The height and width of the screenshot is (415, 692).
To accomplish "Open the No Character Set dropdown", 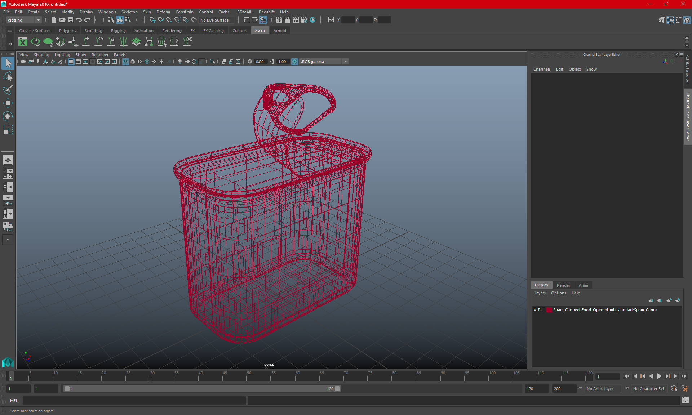I will pos(649,389).
